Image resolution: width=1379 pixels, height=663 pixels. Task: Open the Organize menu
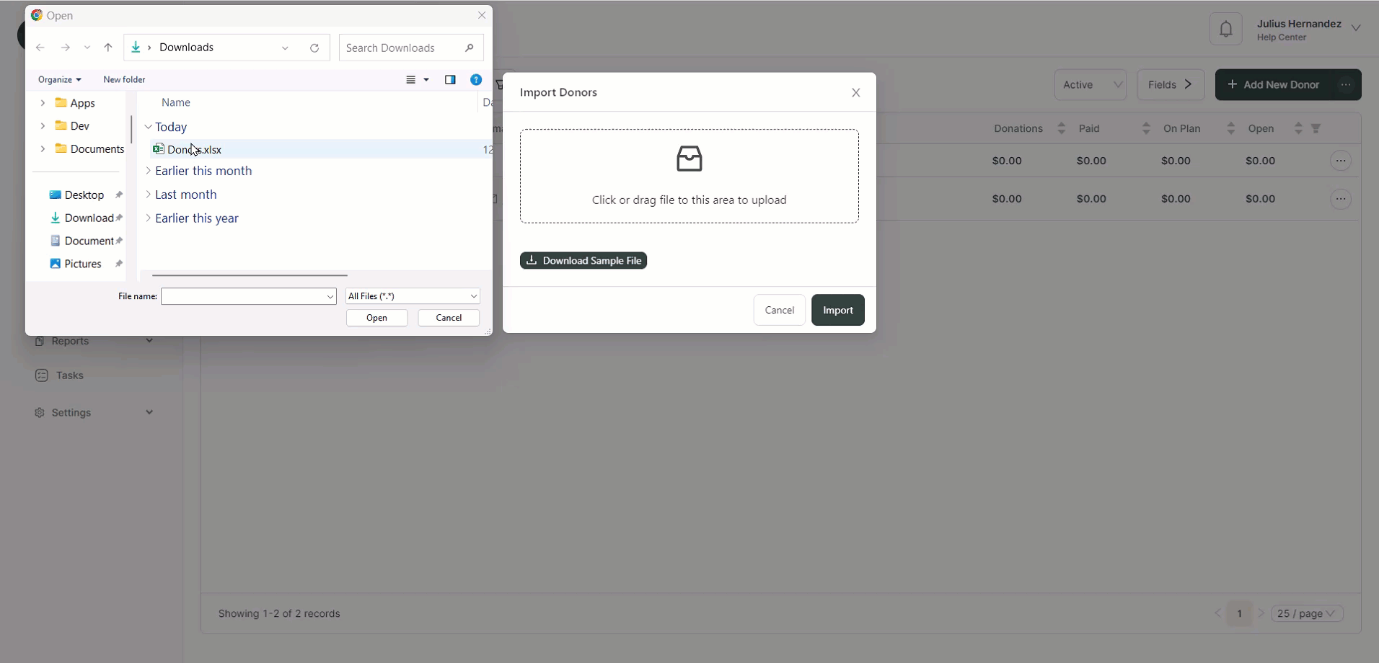point(59,80)
